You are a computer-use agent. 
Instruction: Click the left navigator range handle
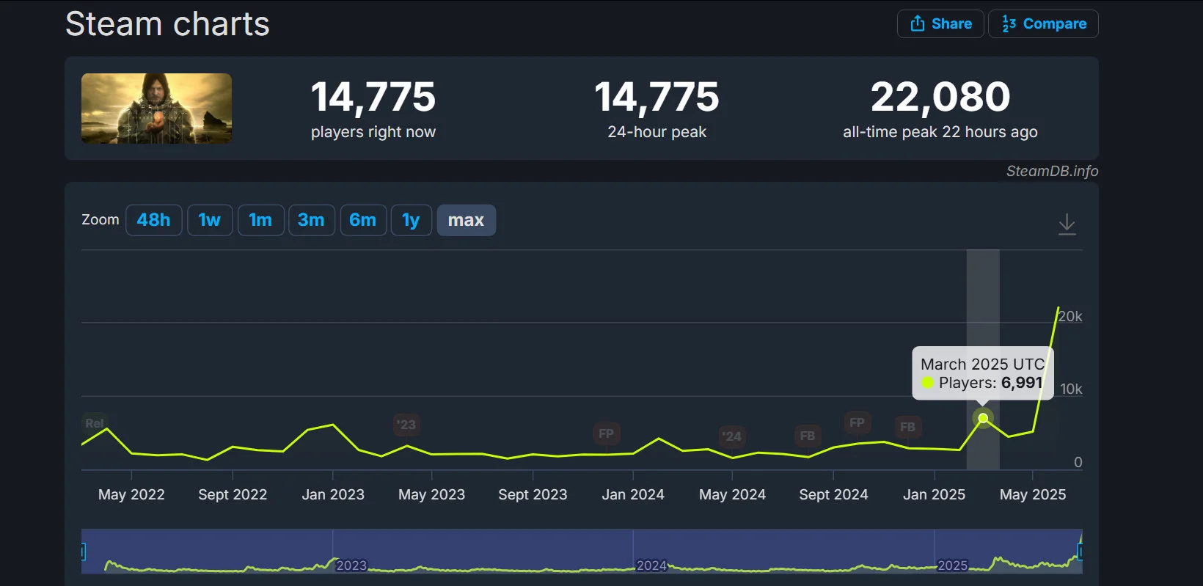tap(83, 552)
